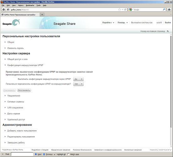Viewport: 173px width, 157px height.
Task: Open Юридические сведения footer link
Action: point(61,150)
